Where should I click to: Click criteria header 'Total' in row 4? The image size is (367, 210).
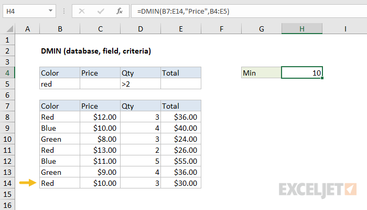pyautogui.click(x=181, y=73)
